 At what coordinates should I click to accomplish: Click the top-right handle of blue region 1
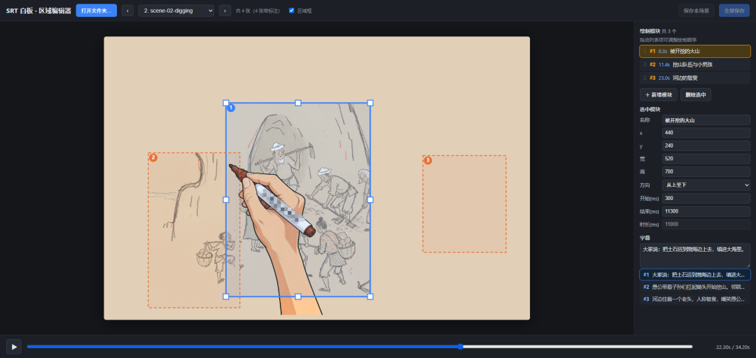370,103
